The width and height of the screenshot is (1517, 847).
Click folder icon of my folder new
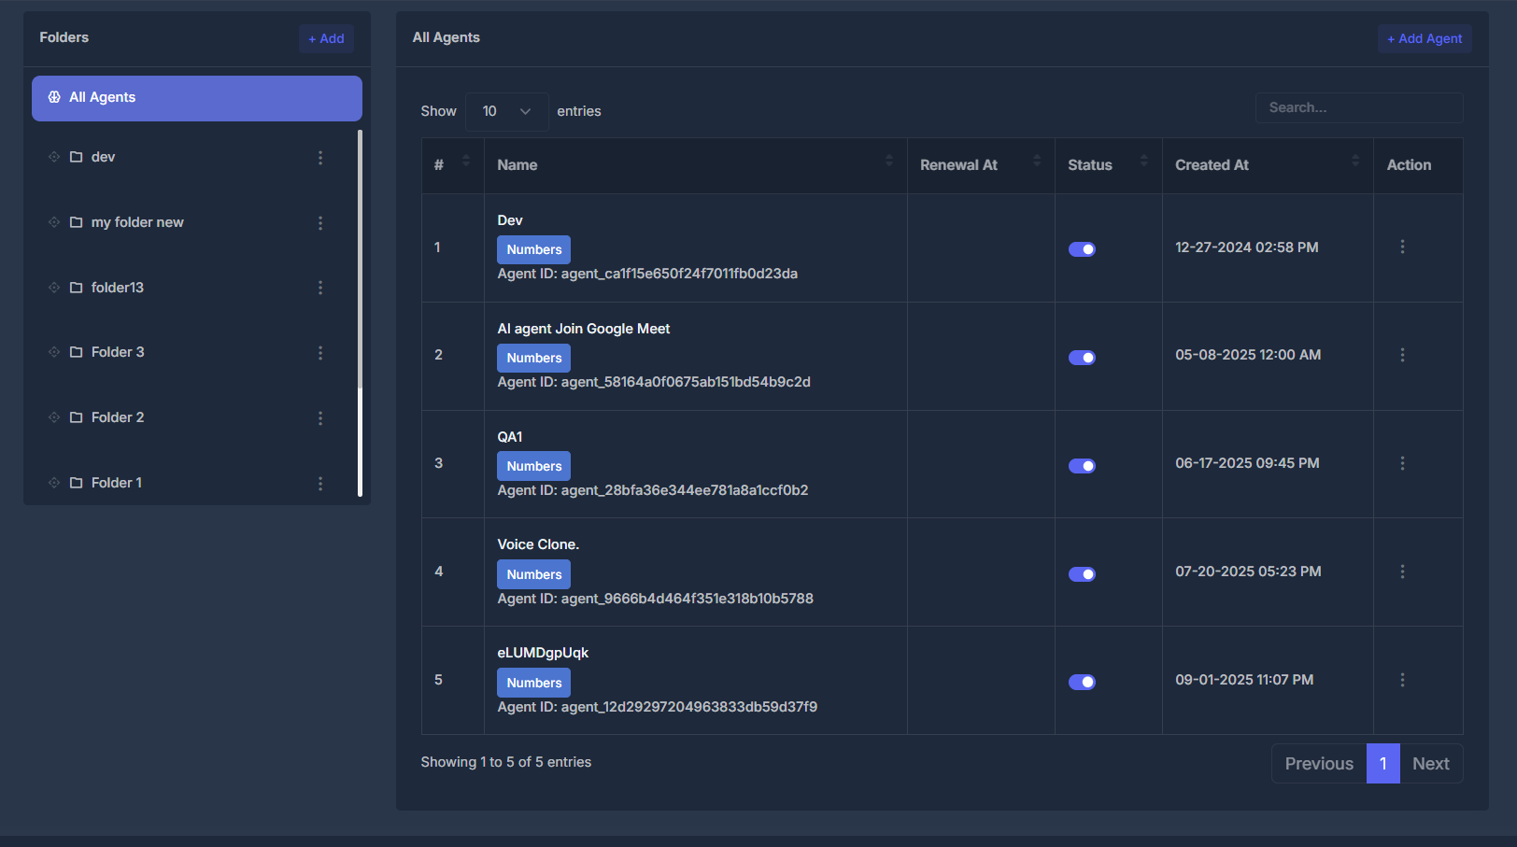(x=77, y=222)
